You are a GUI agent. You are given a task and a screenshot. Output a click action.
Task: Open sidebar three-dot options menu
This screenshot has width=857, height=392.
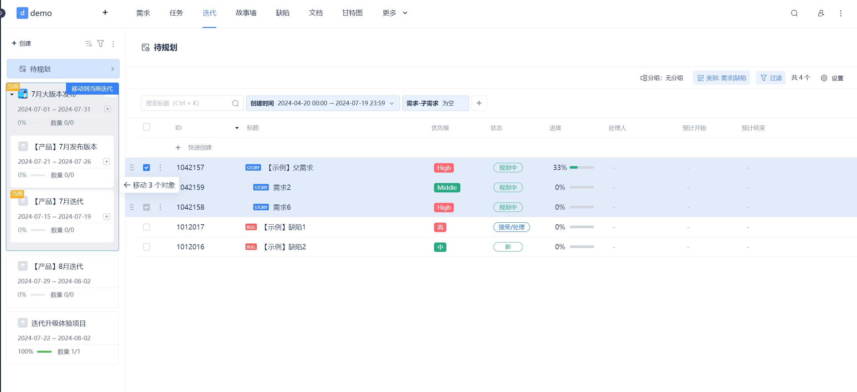113,44
